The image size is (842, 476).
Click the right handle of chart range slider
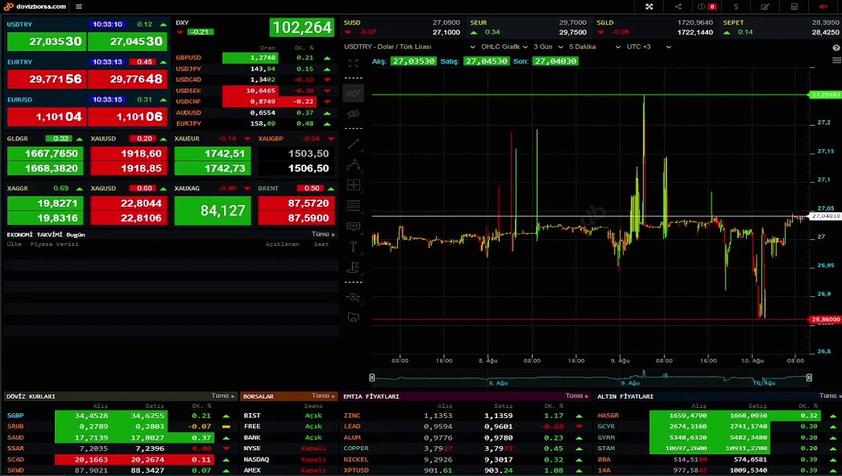pos(809,377)
